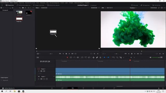Click the A1 track destination label
166x93 pixels.
(x=39, y=76)
